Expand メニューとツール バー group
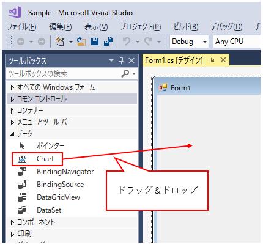Image resolution: width=263 pixels, height=245 pixels. (12, 122)
